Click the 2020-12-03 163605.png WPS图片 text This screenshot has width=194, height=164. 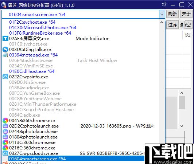117,126
